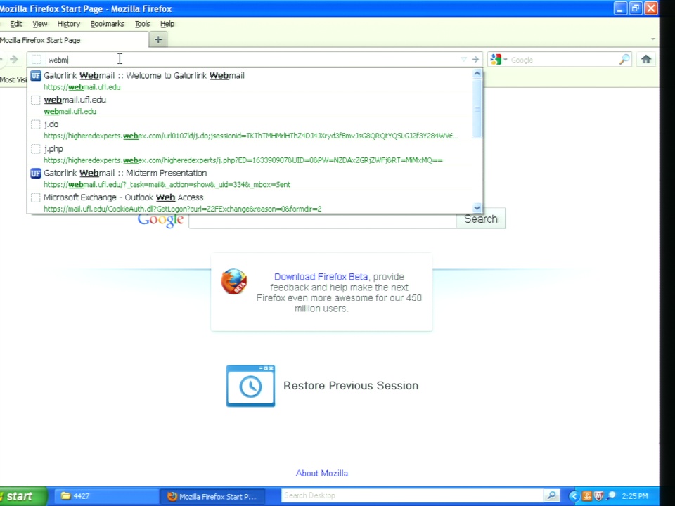The image size is (675, 506).
Task: Click Mozilla Firefox taskbar button
Action: click(x=212, y=496)
